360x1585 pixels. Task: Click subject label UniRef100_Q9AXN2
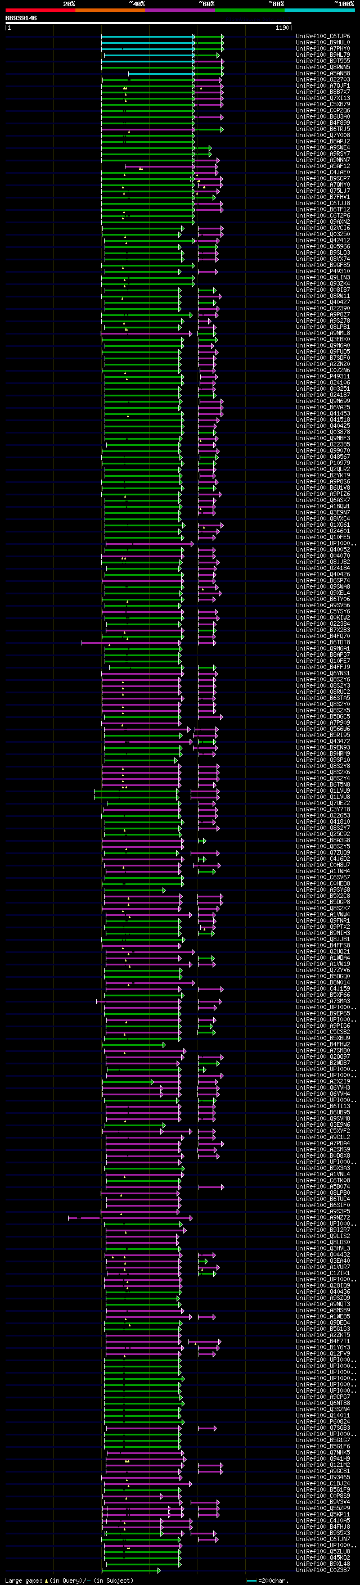coord(323,222)
